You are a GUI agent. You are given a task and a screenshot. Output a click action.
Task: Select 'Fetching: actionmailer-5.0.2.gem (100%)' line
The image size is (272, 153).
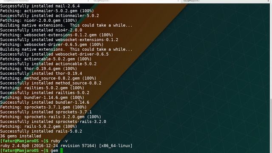pyautogui.click(x=47, y=11)
